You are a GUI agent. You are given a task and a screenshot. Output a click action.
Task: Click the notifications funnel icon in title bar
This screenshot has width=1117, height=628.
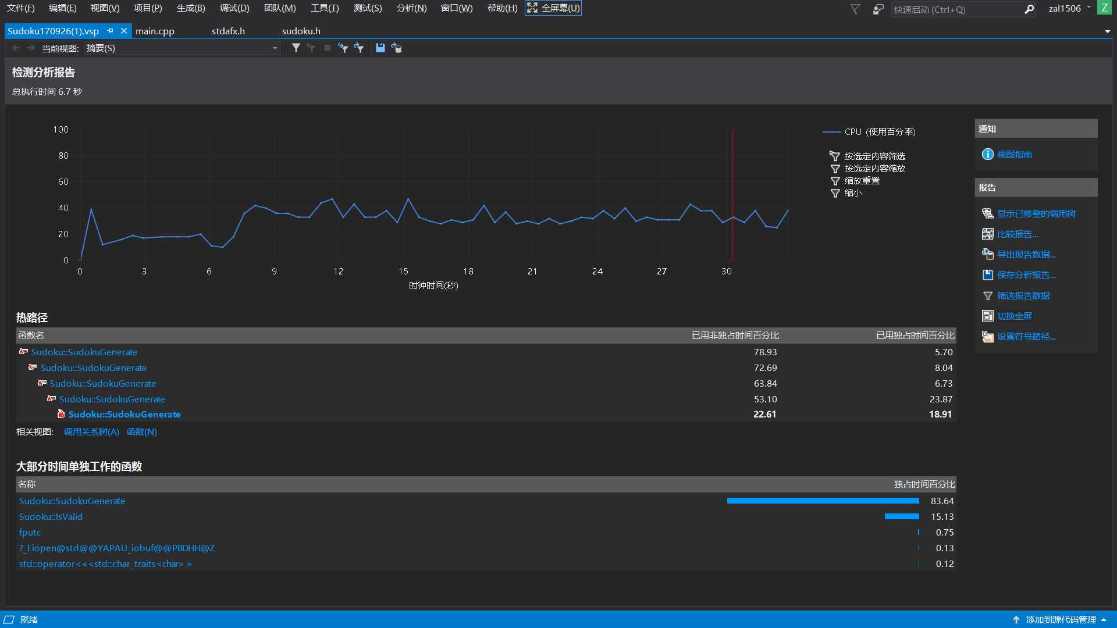coord(855,9)
